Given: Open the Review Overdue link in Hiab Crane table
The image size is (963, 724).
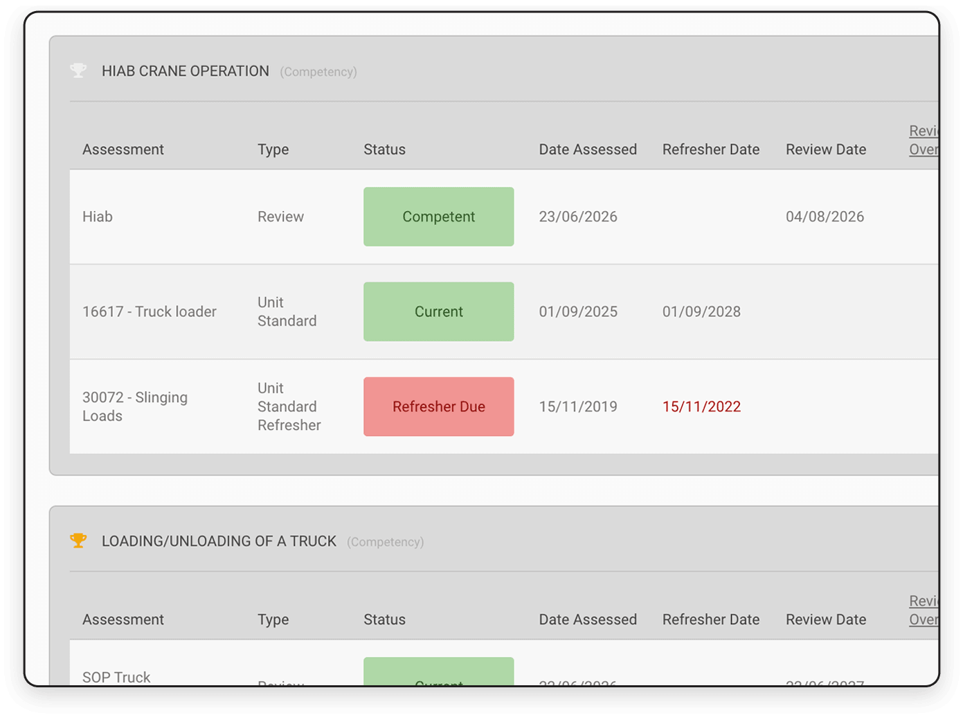Looking at the screenshot, I should coord(924,140).
